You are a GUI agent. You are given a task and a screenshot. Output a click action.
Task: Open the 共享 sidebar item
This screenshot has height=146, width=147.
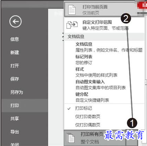[15, 119]
